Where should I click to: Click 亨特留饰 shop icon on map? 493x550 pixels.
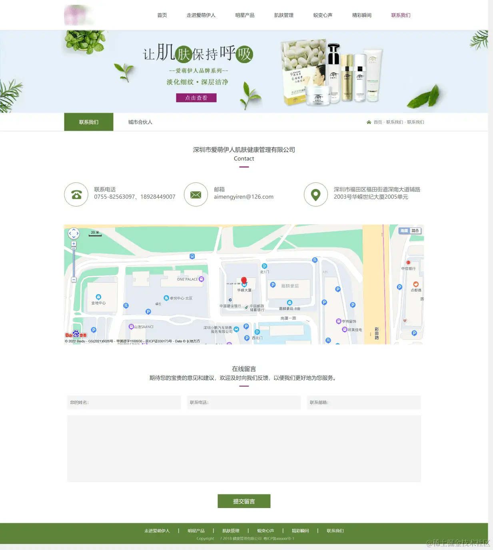point(339,321)
